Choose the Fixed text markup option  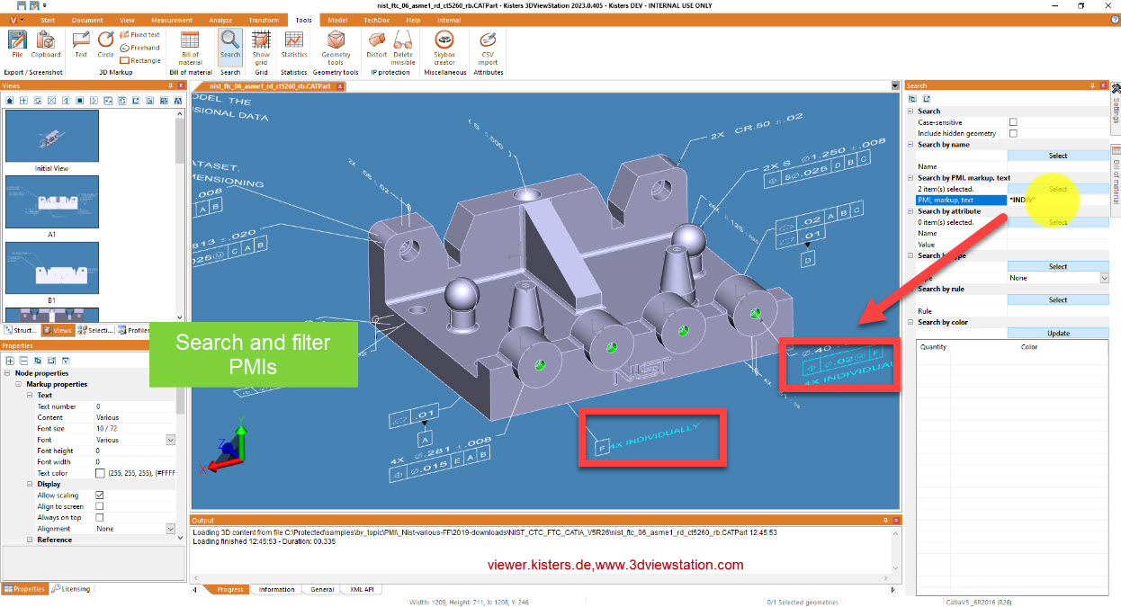tap(139, 35)
